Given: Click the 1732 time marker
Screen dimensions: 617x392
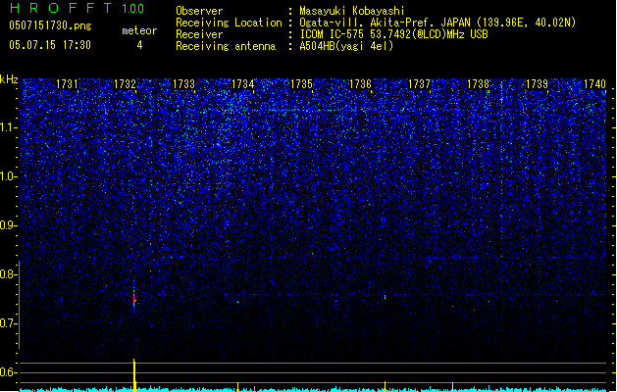Looking at the screenshot, I should tap(126, 84).
